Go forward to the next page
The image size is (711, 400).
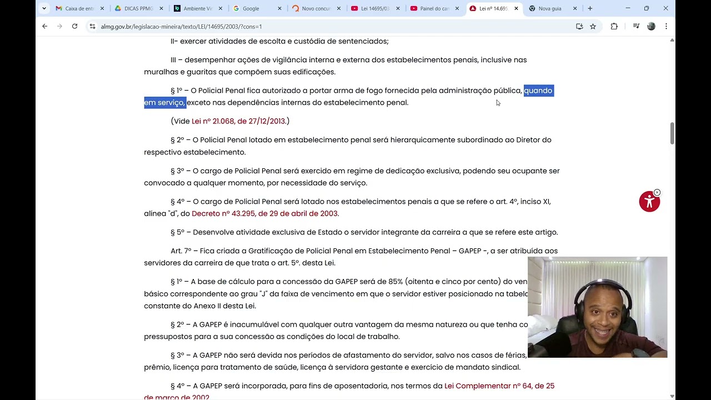[x=59, y=26]
